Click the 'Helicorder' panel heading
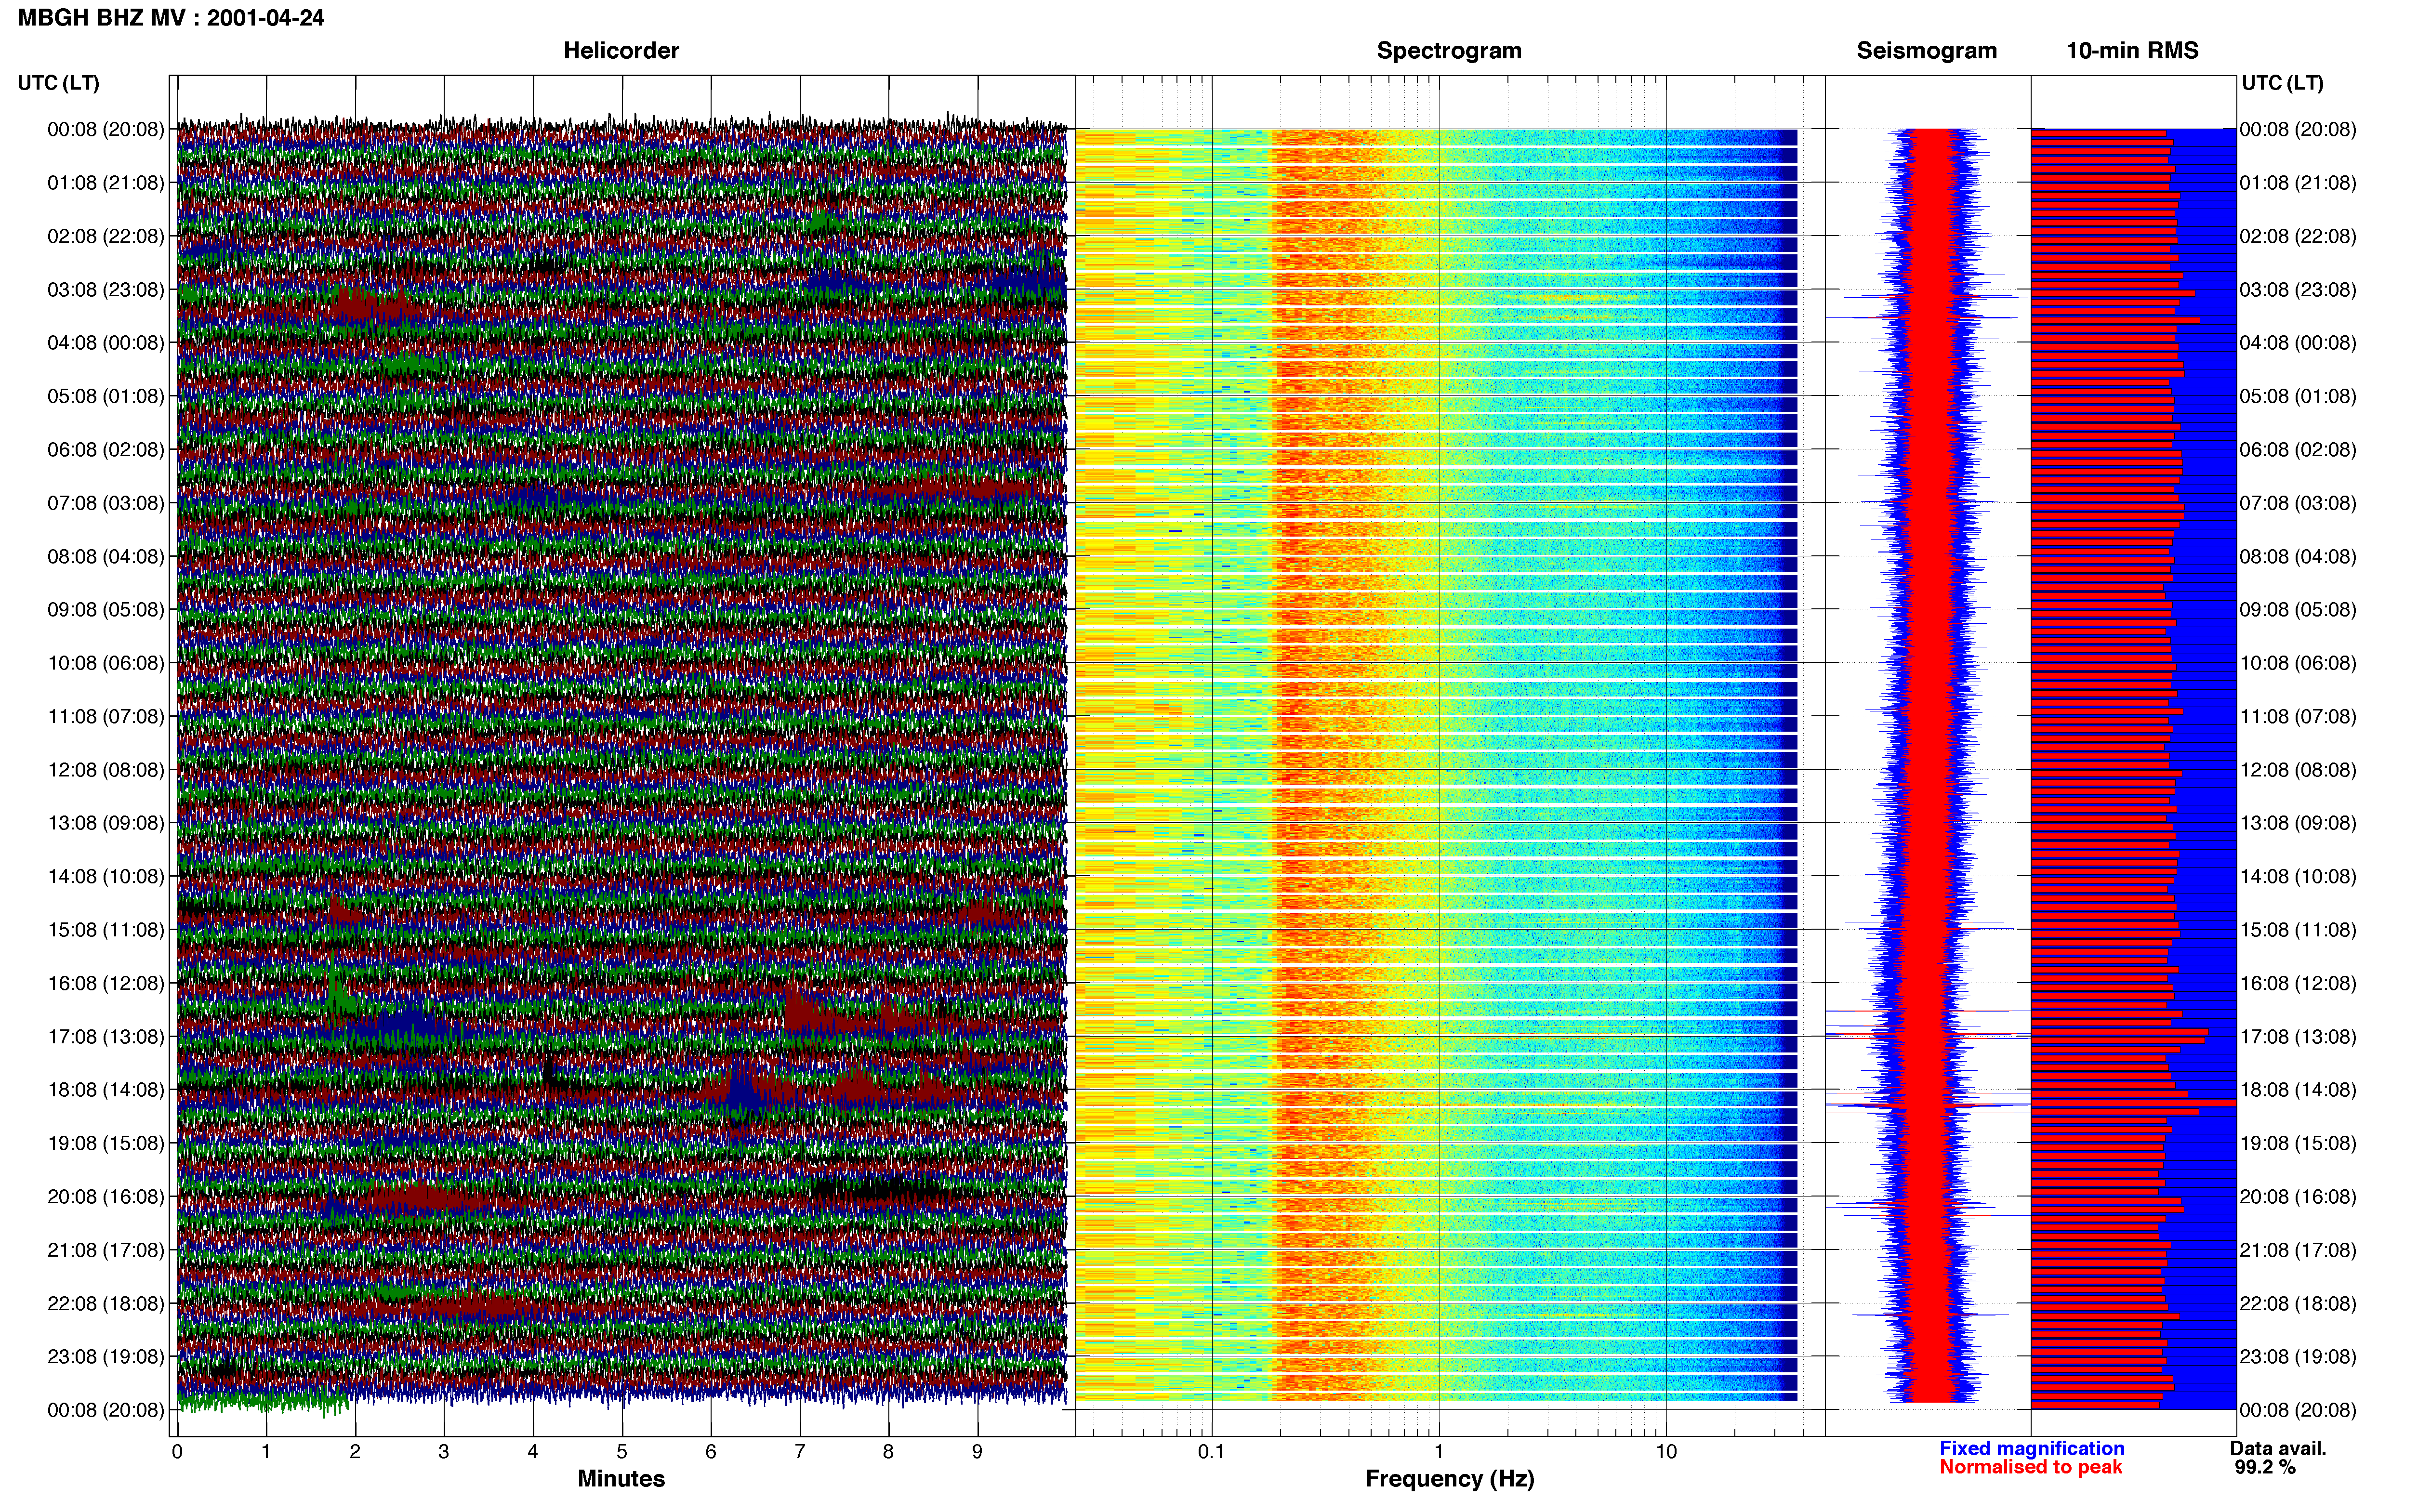The height and width of the screenshot is (1512, 2418). point(621,50)
